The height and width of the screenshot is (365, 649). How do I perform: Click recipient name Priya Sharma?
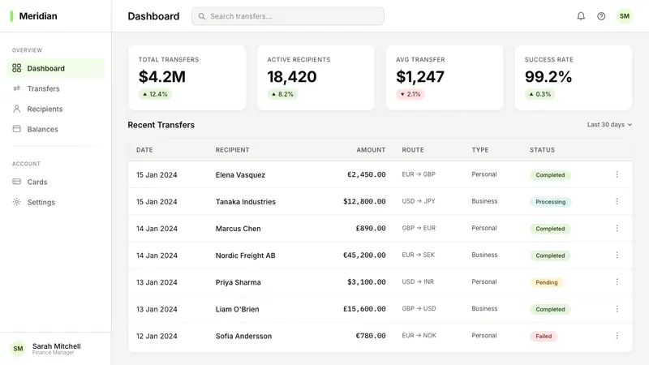pyautogui.click(x=238, y=282)
